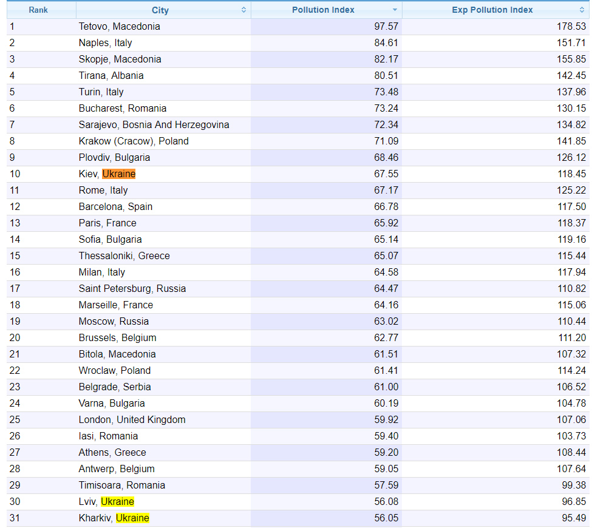Click rank number 20 for Brussels
Image resolution: width=592 pixels, height=528 pixels.
pos(15,338)
